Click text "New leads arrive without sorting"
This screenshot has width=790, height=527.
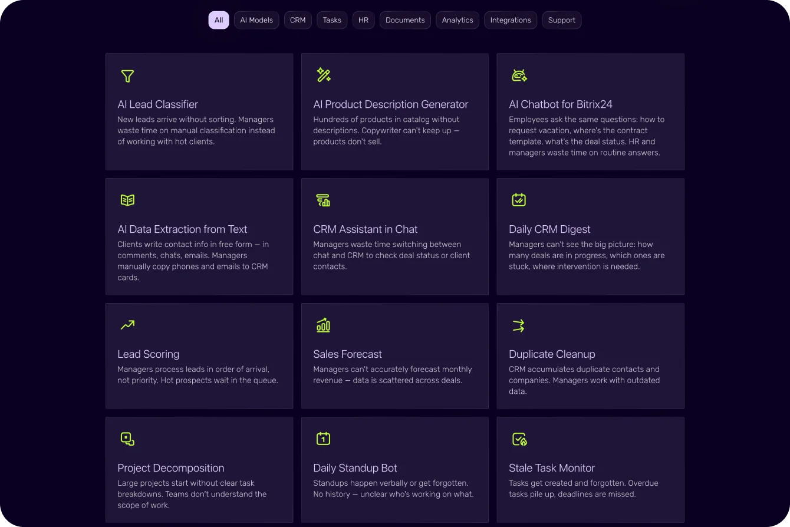176,120
